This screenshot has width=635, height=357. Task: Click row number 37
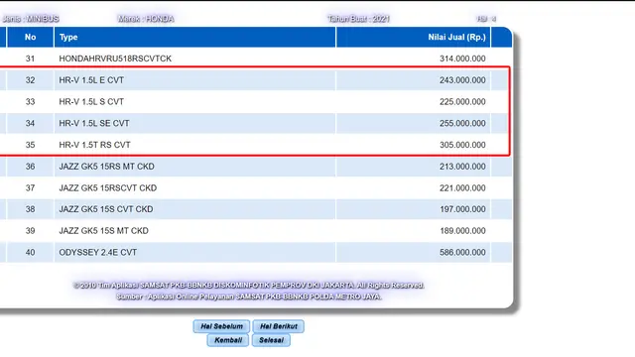point(31,187)
